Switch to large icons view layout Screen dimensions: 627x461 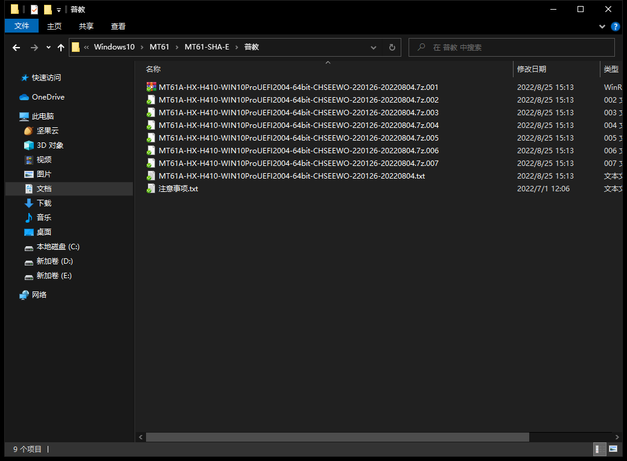point(613,449)
